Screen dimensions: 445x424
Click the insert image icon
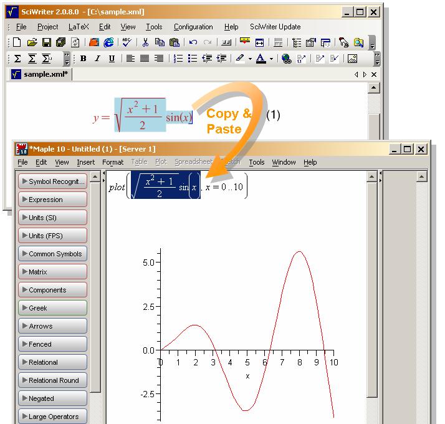coord(352,59)
